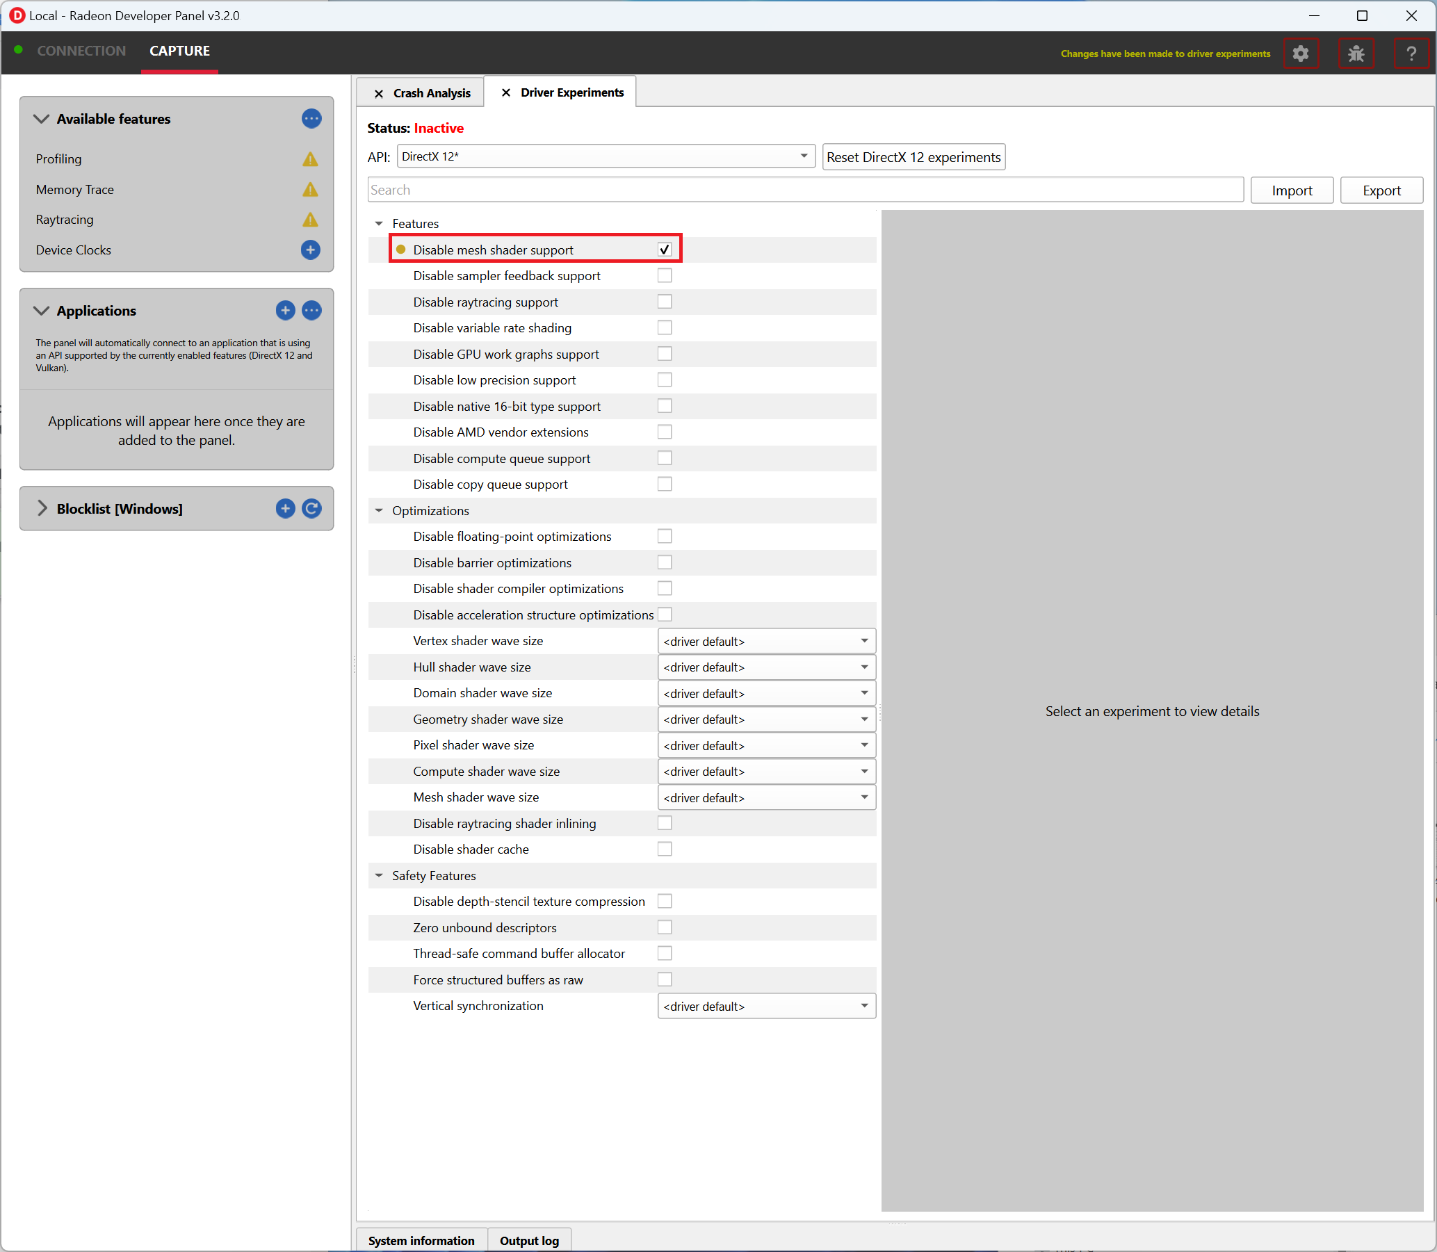This screenshot has height=1252, width=1437.
Task: Enable Disable shader cache checkbox
Action: (x=665, y=849)
